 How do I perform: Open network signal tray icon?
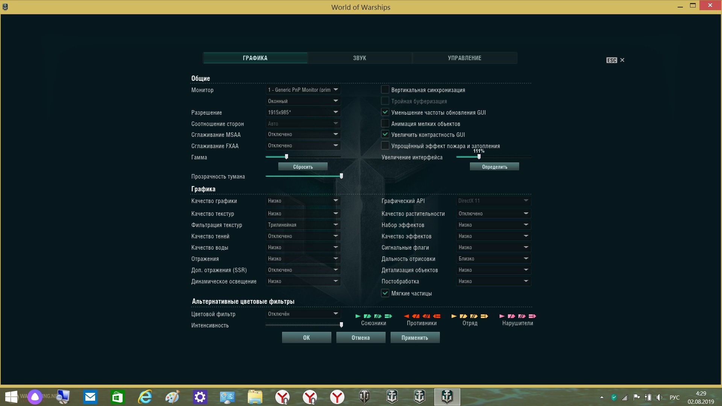coord(625,397)
